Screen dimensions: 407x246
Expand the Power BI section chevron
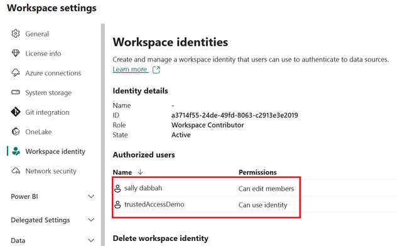pyautogui.click(x=91, y=196)
